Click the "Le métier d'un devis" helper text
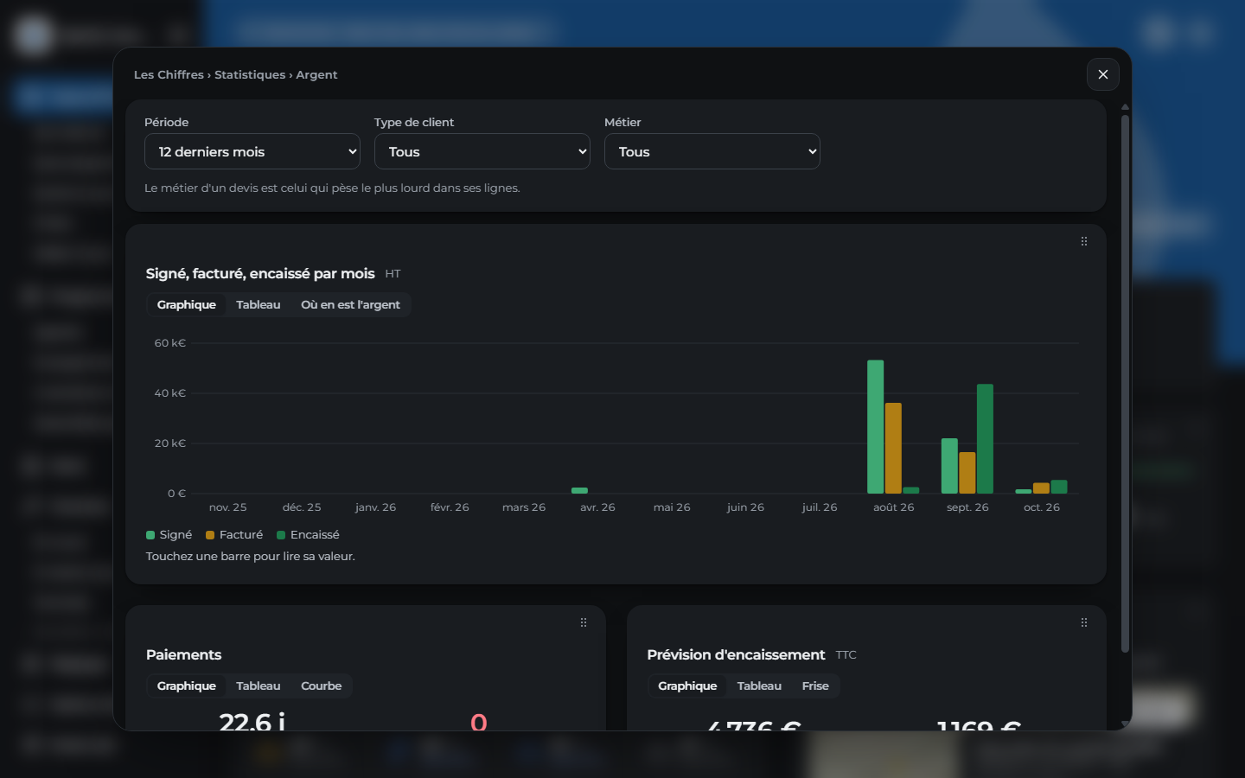The width and height of the screenshot is (1245, 778). [332, 188]
